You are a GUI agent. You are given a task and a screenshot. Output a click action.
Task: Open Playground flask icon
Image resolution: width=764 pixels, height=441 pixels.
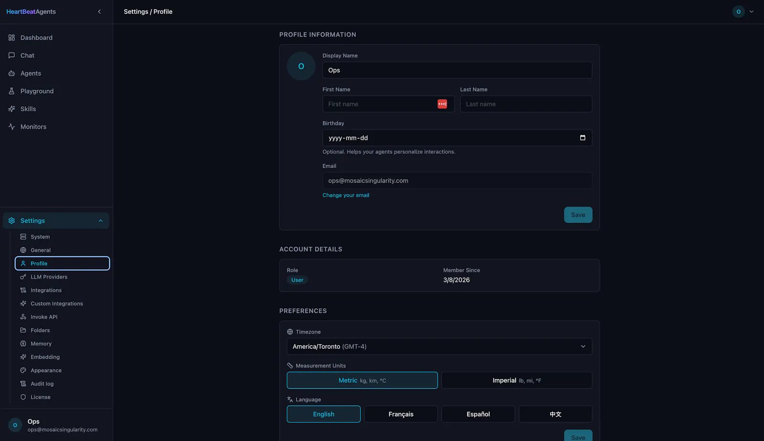pos(11,91)
